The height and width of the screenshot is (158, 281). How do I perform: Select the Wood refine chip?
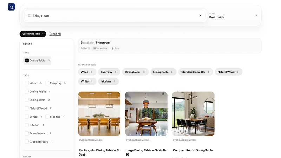[x=87, y=72]
